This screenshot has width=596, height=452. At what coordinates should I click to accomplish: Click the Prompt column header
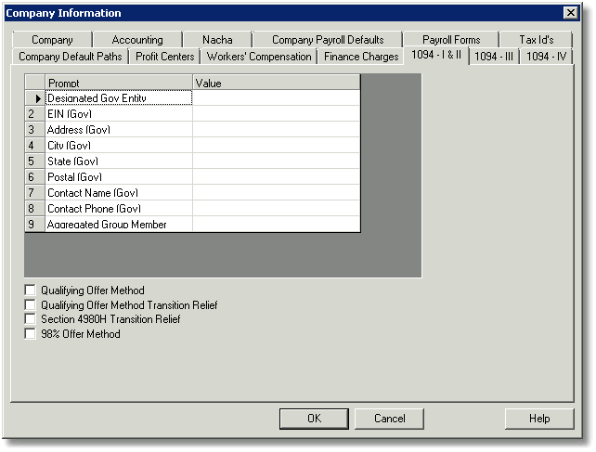(119, 83)
